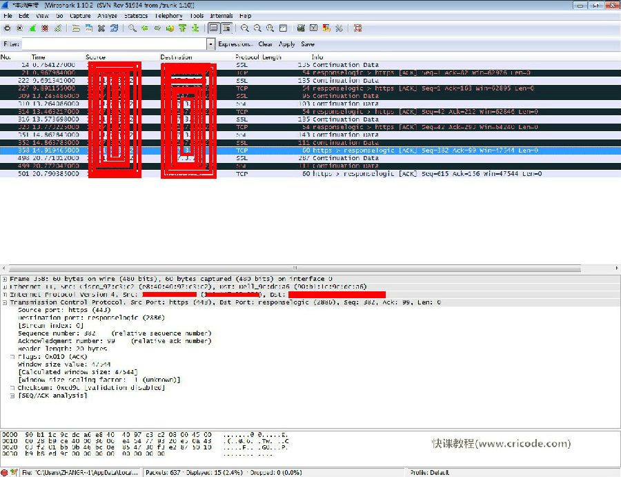
Task: Open preferences toolbar icon
Action: pyautogui.click(x=339, y=28)
